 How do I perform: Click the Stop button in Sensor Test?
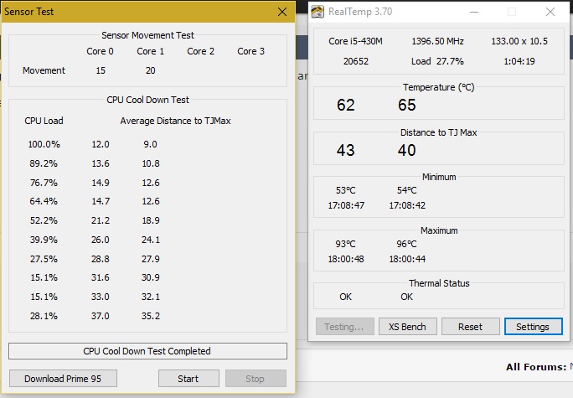[256, 378]
